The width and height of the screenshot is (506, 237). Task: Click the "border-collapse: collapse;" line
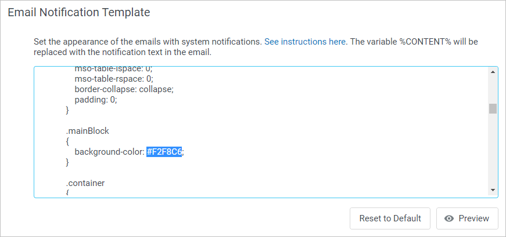click(x=124, y=89)
